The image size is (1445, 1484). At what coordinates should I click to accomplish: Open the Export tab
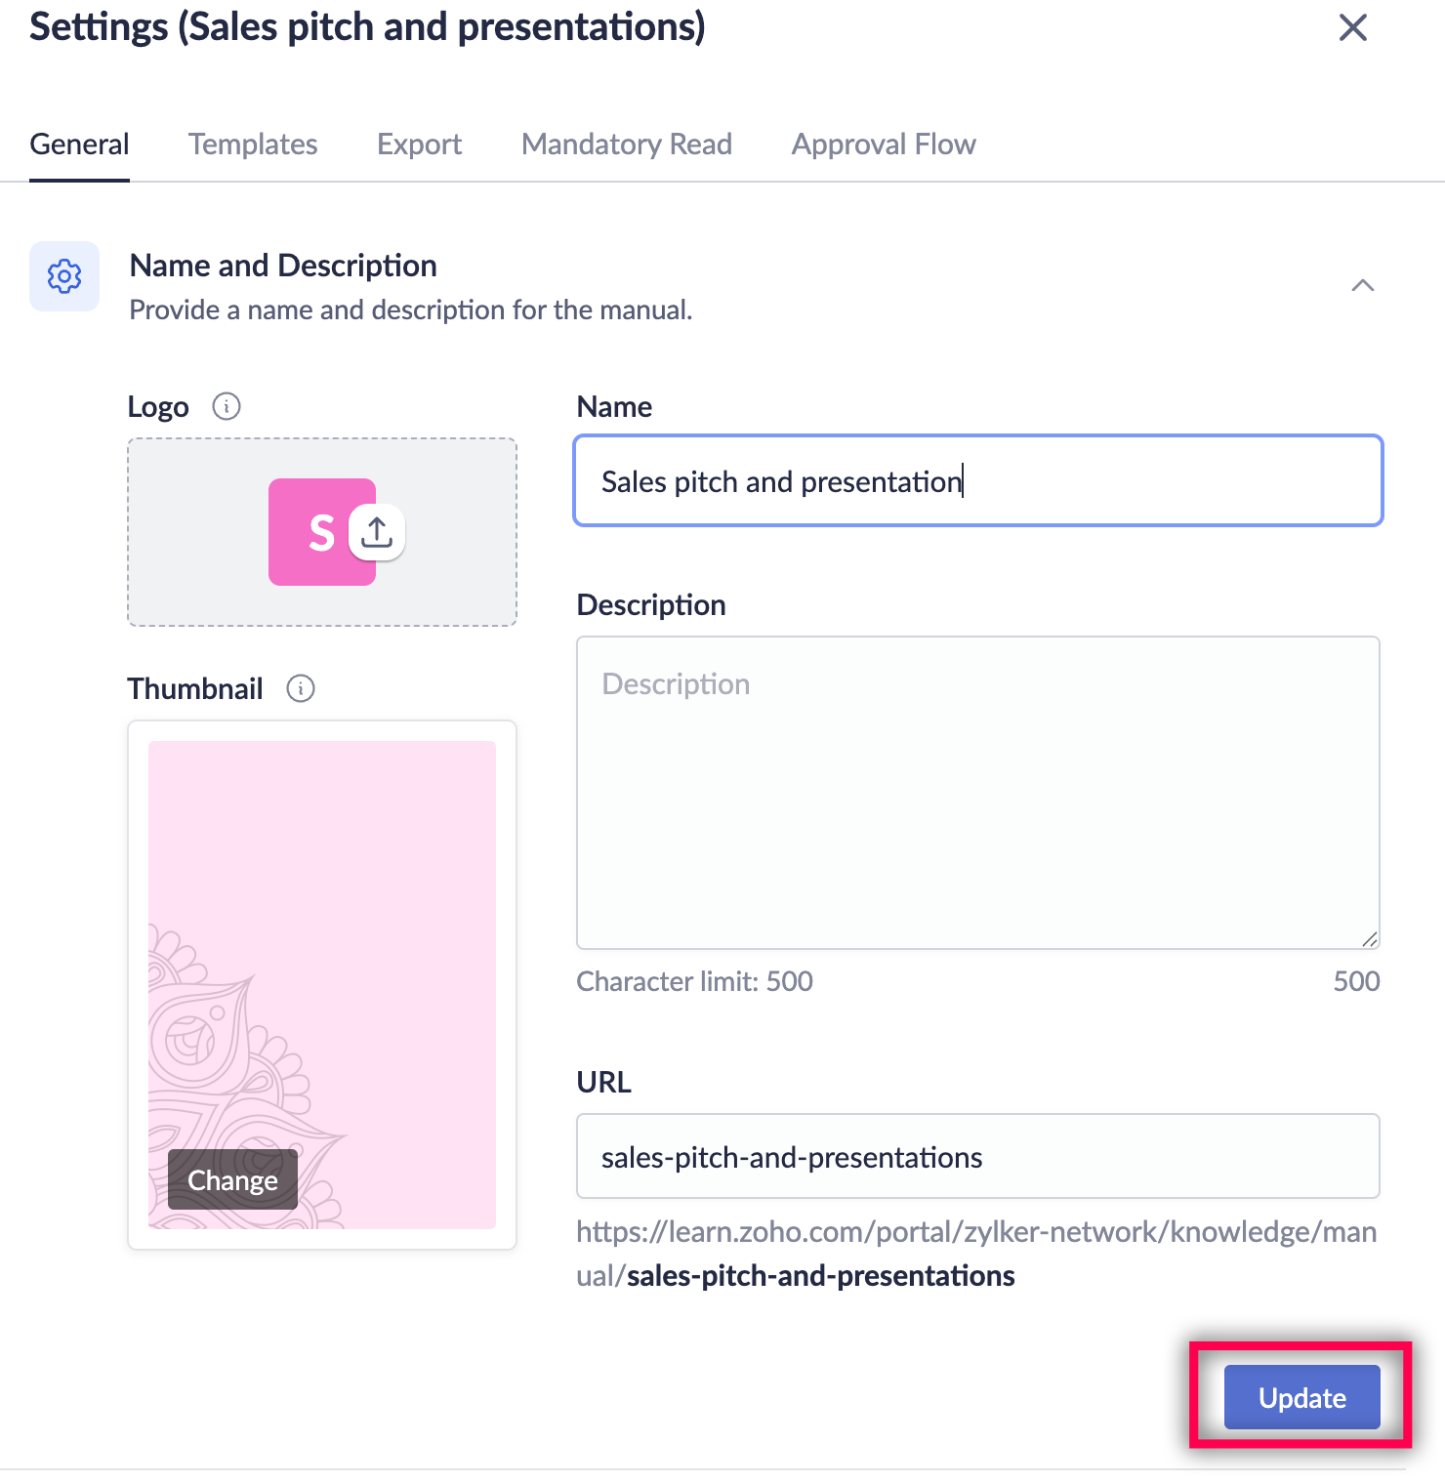(x=420, y=144)
